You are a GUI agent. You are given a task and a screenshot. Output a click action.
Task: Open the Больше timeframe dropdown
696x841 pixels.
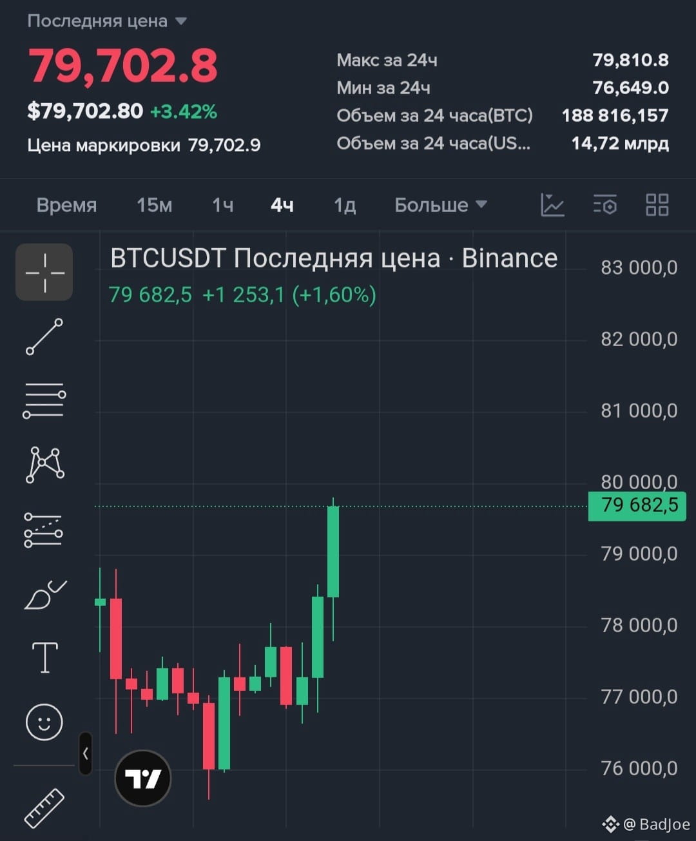tap(441, 205)
